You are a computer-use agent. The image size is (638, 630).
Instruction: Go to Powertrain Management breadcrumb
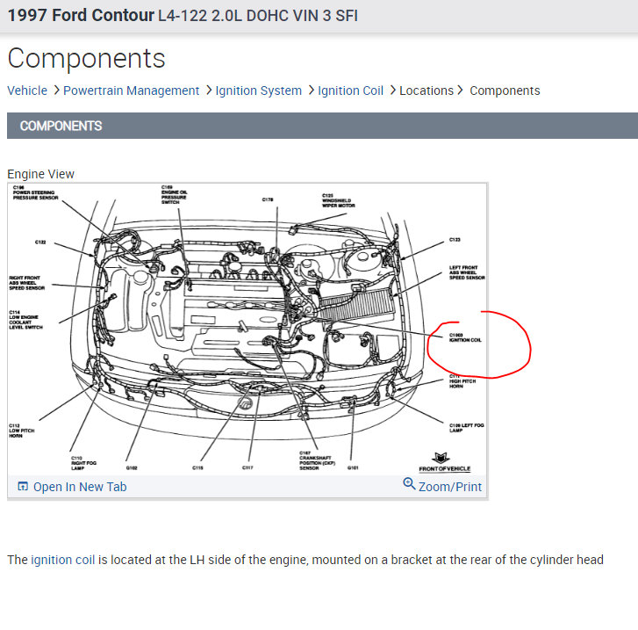coord(131,91)
